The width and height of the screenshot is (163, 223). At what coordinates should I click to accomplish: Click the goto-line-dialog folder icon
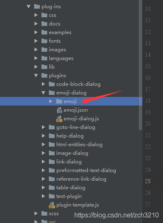point(52,127)
